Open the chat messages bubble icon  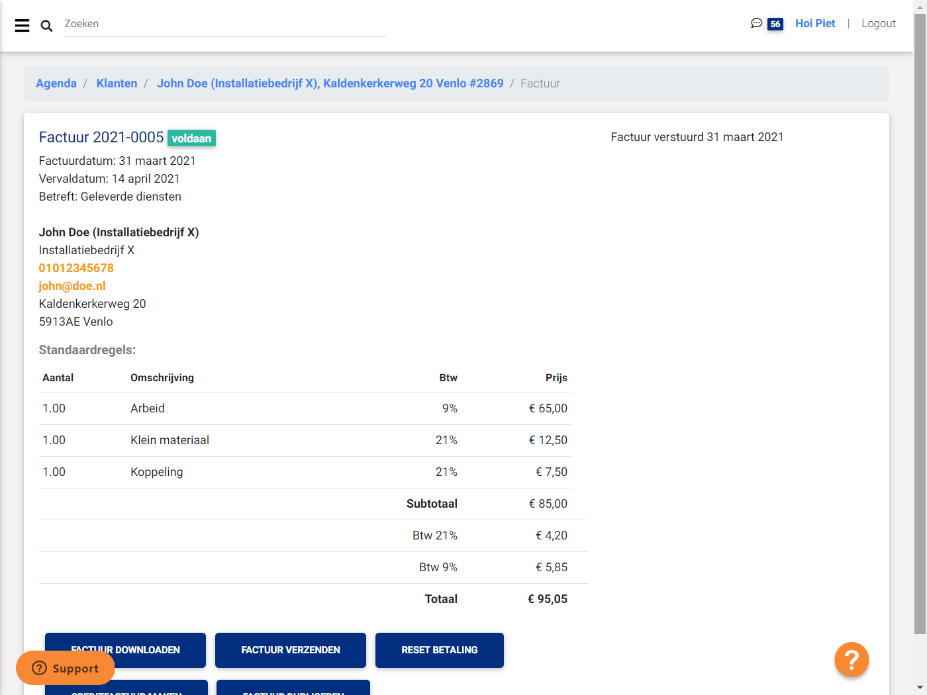(x=756, y=23)
